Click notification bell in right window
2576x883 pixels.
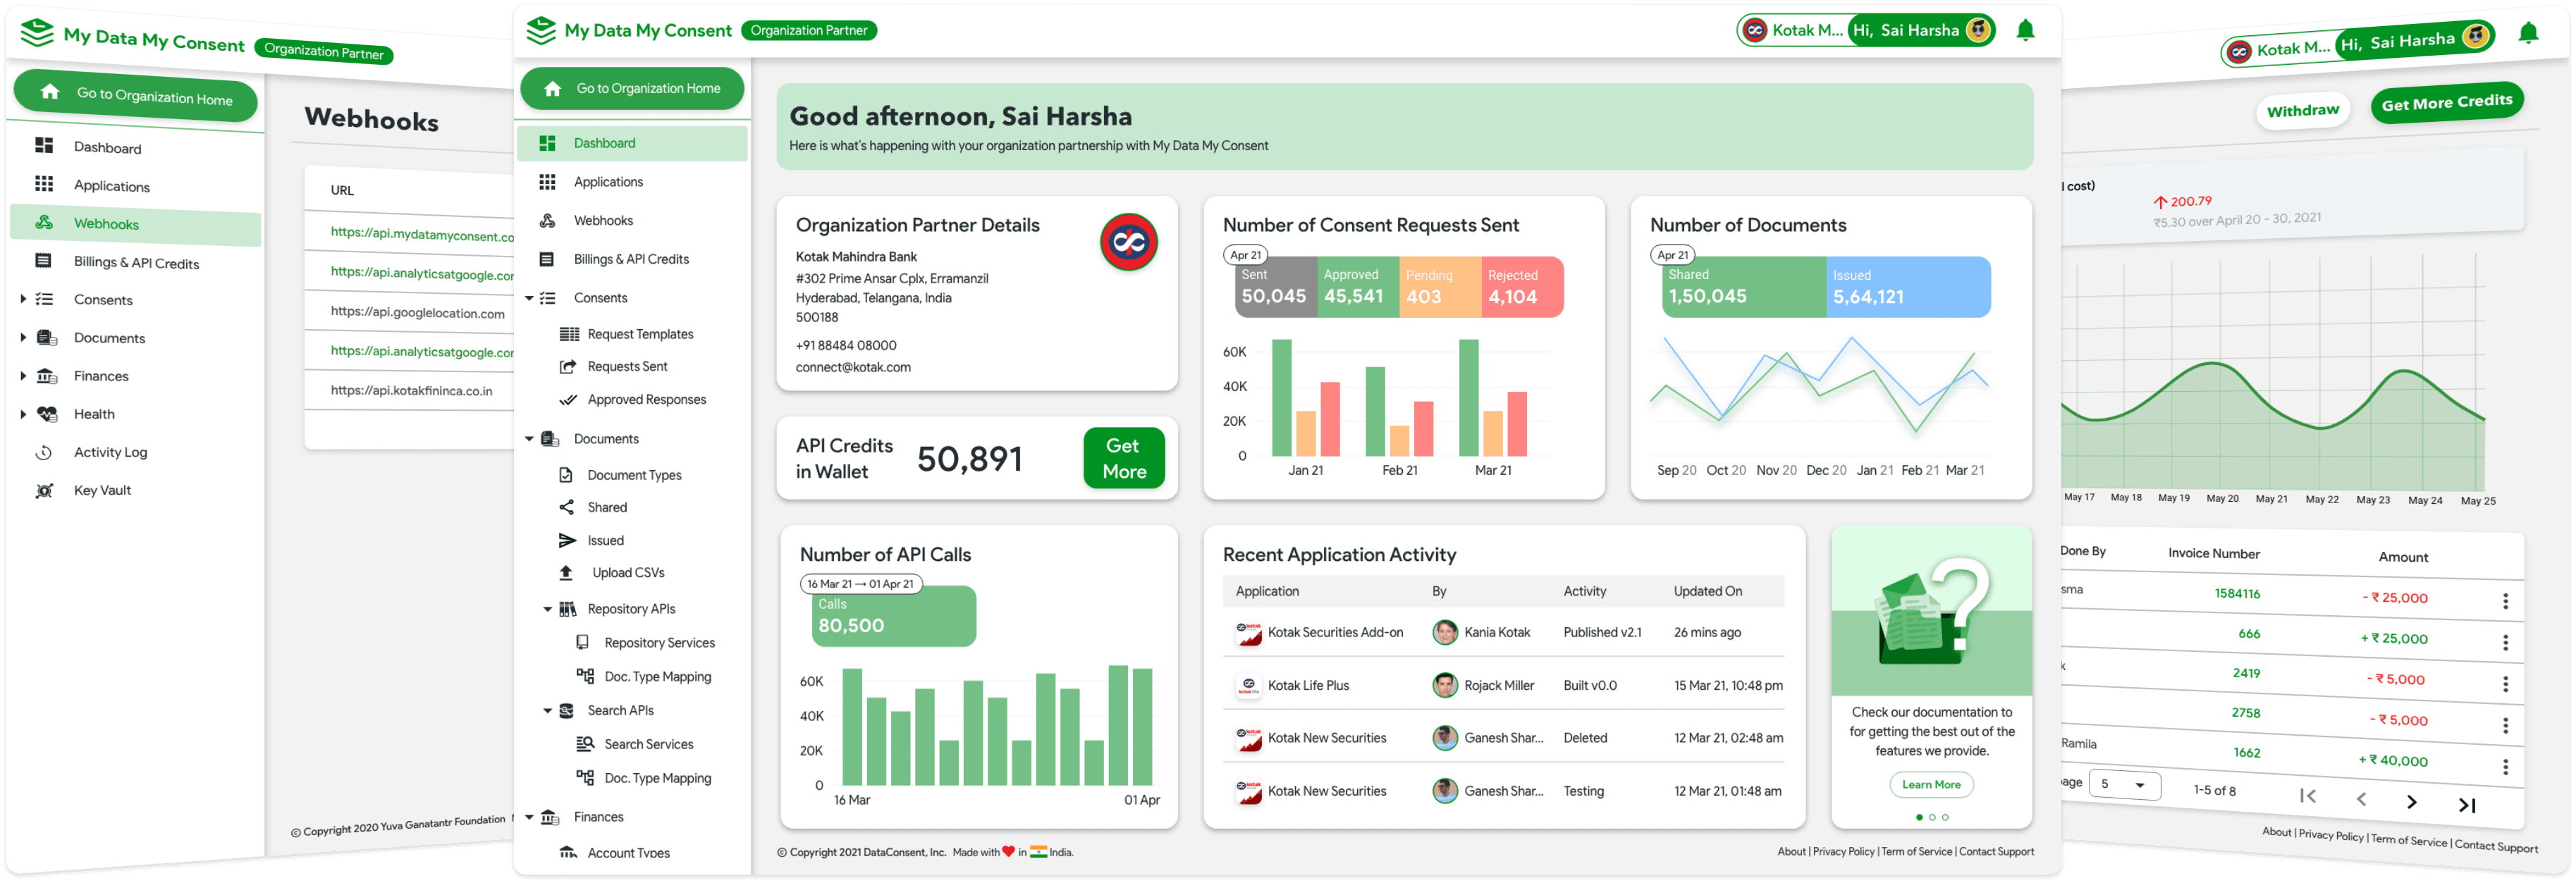[x=2528, y=33]
